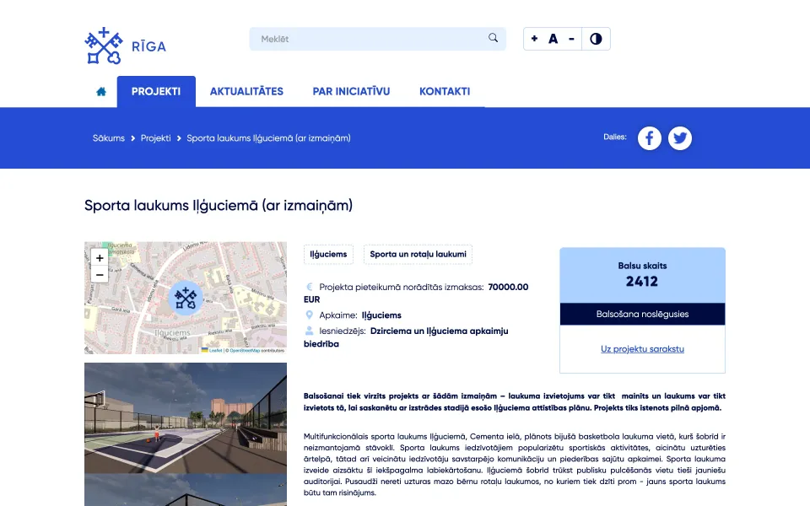Click the cost value 70000.00

point(508,287)
